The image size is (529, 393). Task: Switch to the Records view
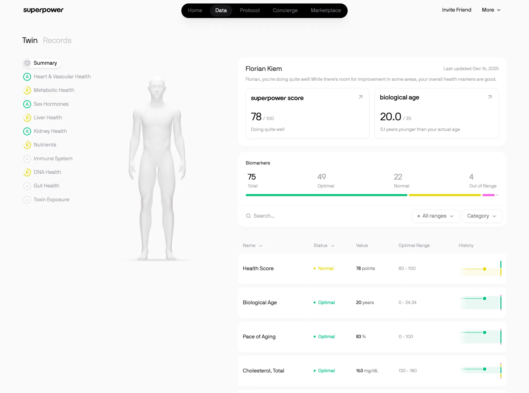point(57,40)
